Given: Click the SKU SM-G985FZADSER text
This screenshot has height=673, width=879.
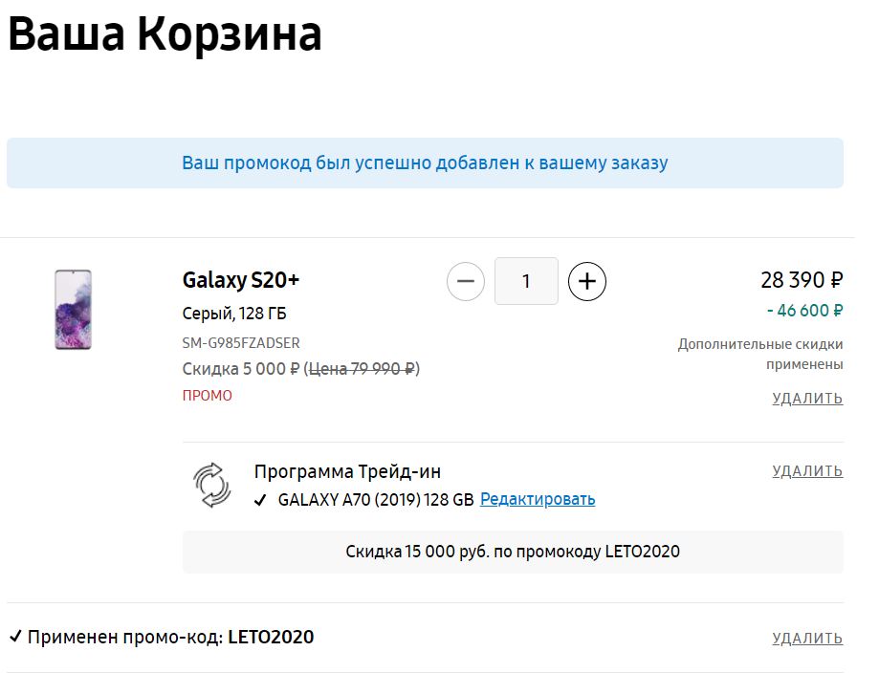Looking at the screenshot, I should click(x=241, y=343).
